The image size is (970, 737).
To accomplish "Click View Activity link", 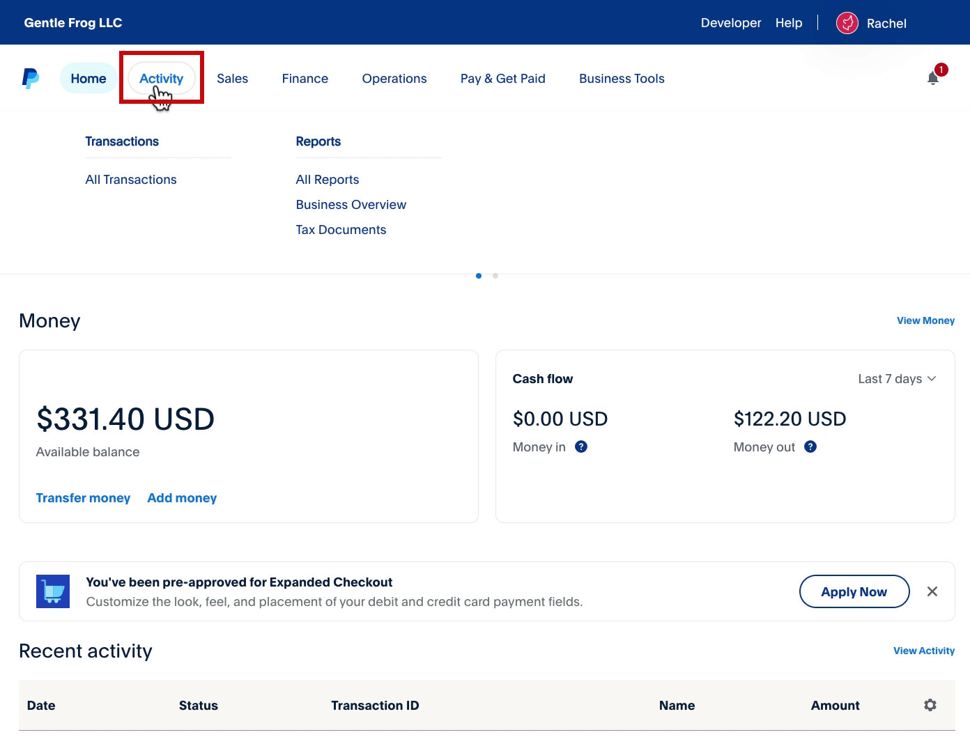I will (x=924, y=651).
